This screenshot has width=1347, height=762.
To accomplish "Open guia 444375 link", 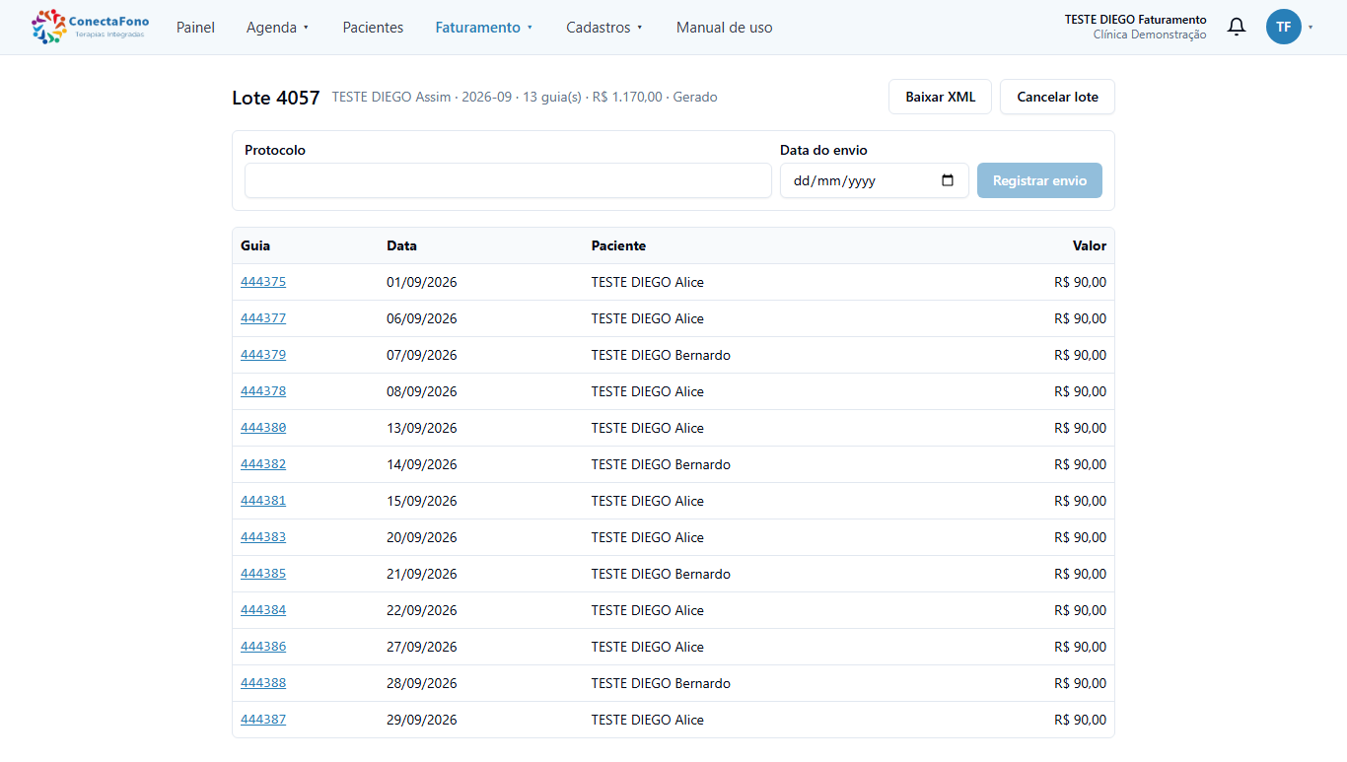I will pyautogui.click(x=263, y=282).
